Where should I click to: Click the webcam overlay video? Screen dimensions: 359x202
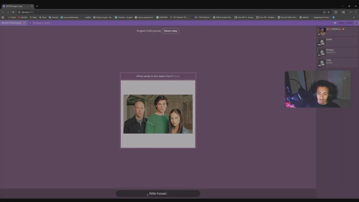click(317, 89)
